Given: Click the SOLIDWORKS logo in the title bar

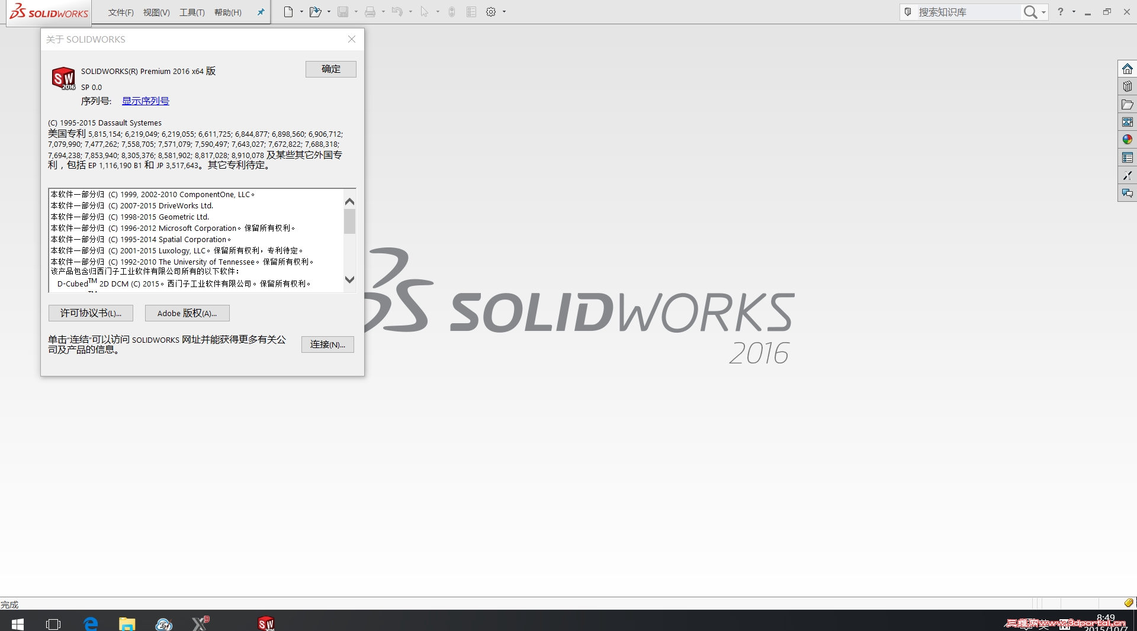Looking at the screenshot, I should click(49, 12).
